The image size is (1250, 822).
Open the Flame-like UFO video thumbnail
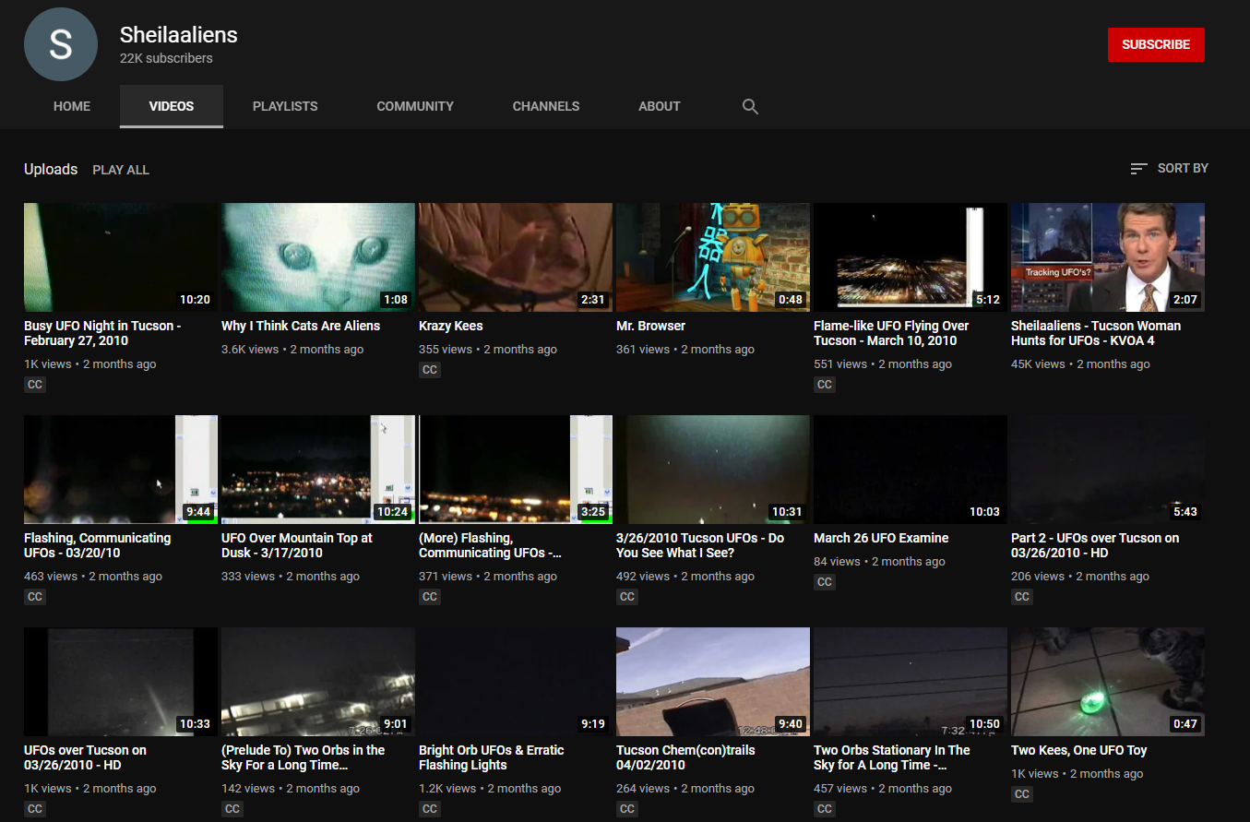click(911, 257)
